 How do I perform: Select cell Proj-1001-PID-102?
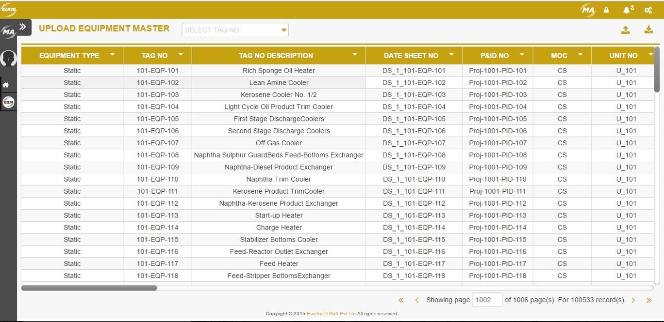point(498,83)
